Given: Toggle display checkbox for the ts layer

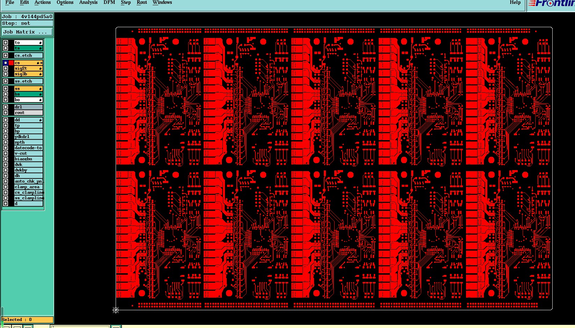Looking at the screenshot, I should pos(6,48).
